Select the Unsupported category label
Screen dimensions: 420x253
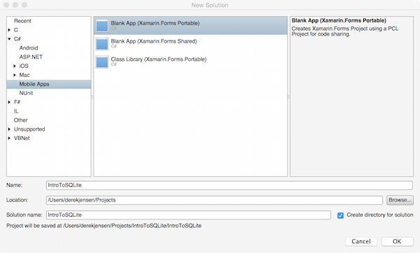29,129
